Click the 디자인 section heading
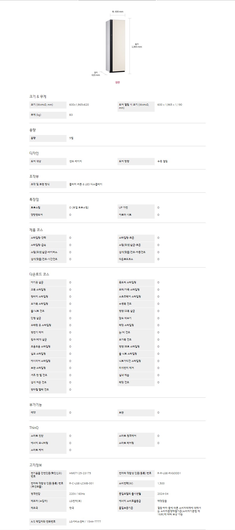 tap(34, 153)
